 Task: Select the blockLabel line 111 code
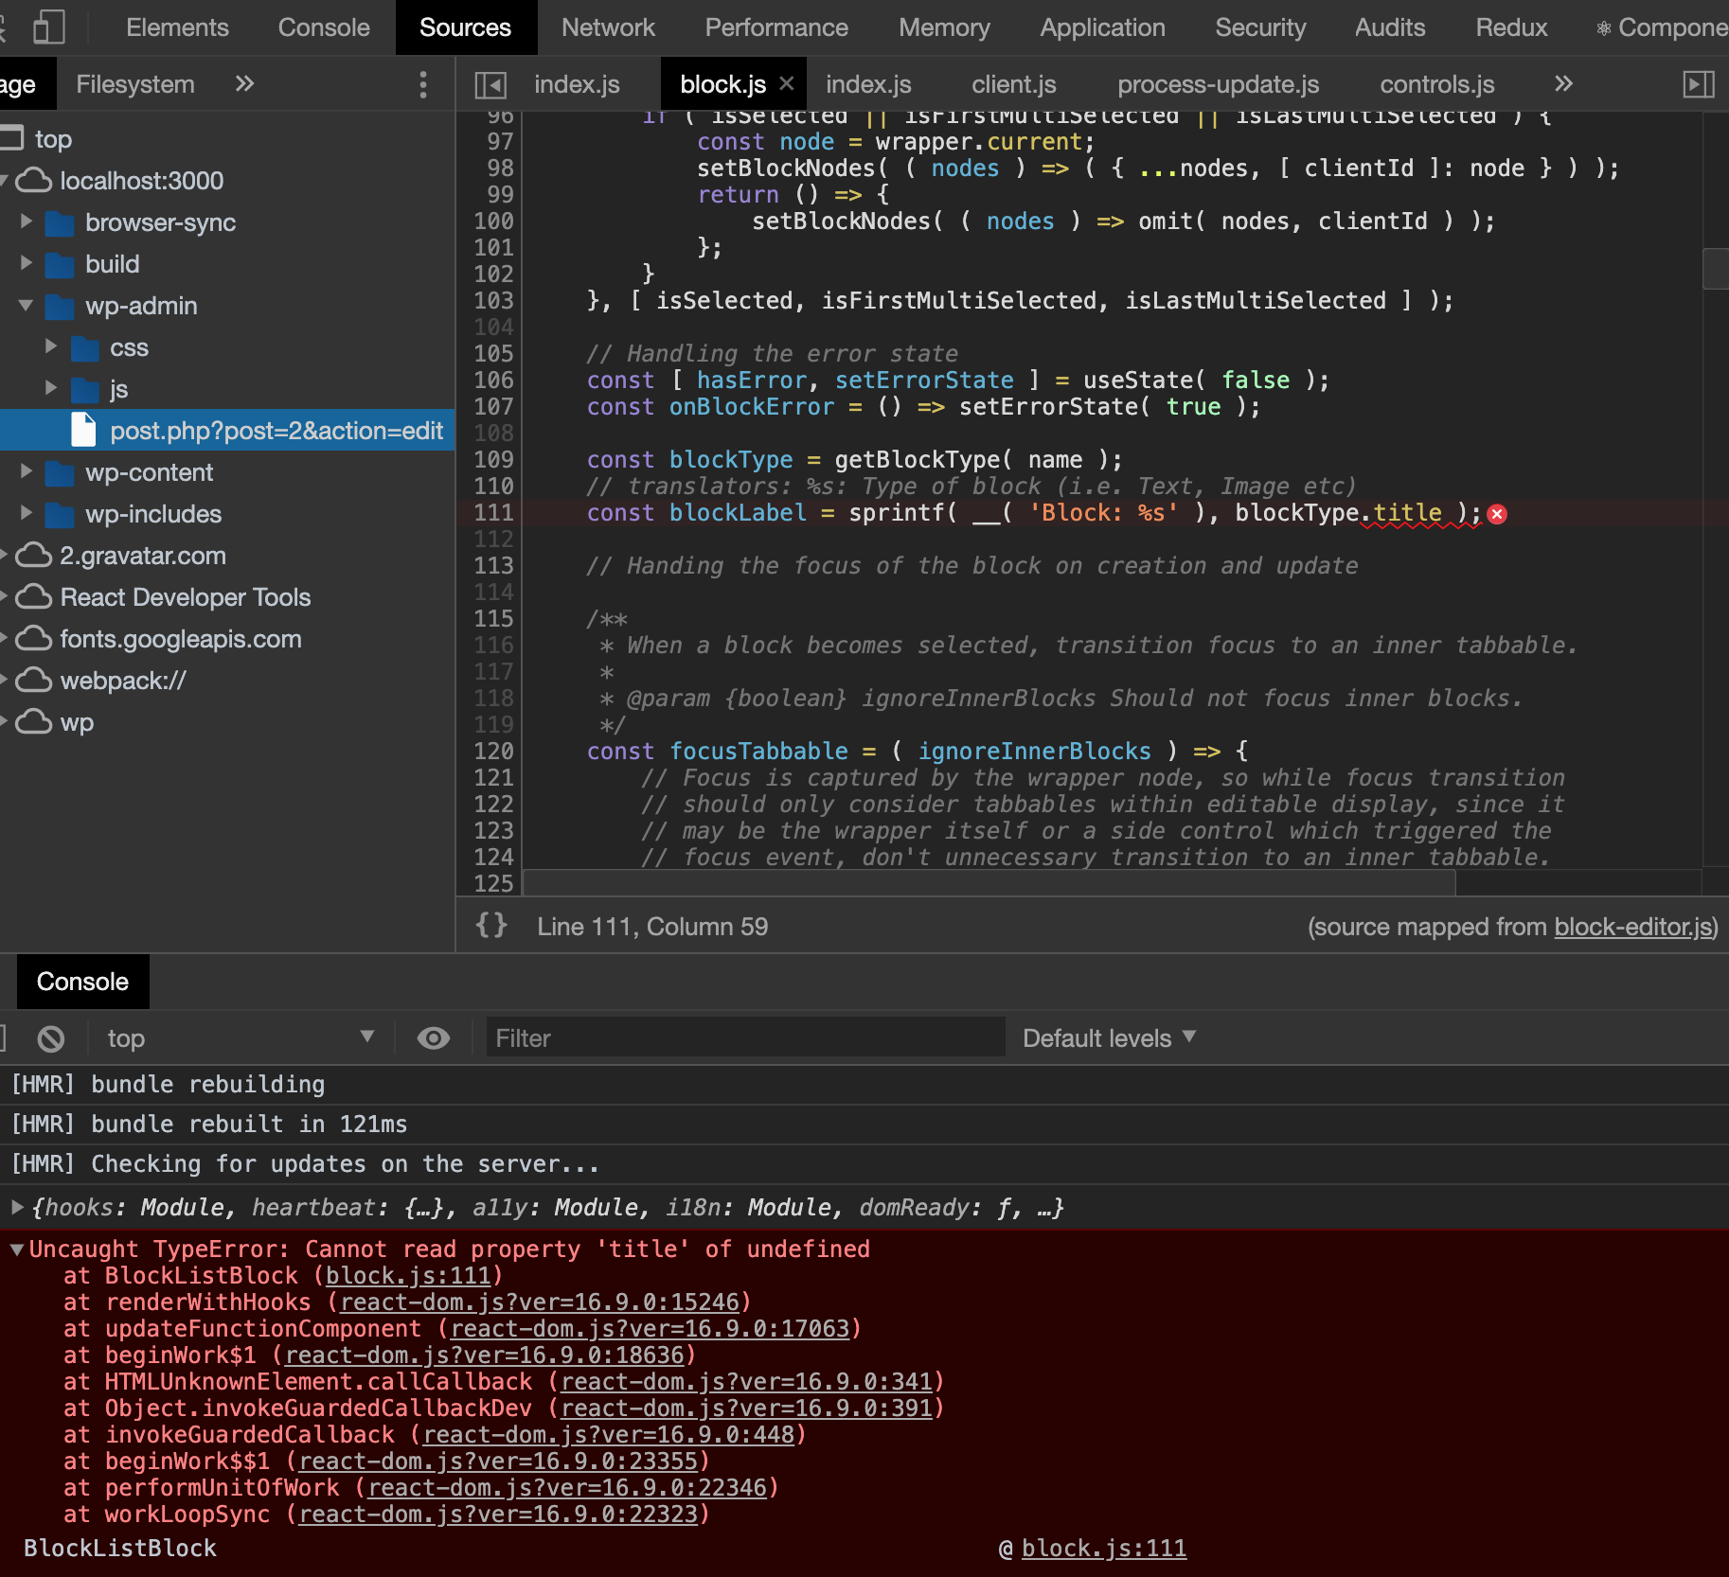[x=1032, y=512]
